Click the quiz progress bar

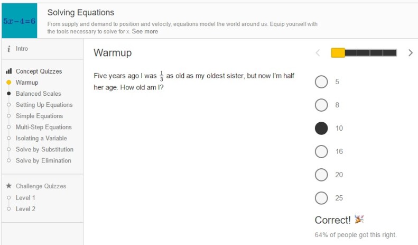coord(364,52)
